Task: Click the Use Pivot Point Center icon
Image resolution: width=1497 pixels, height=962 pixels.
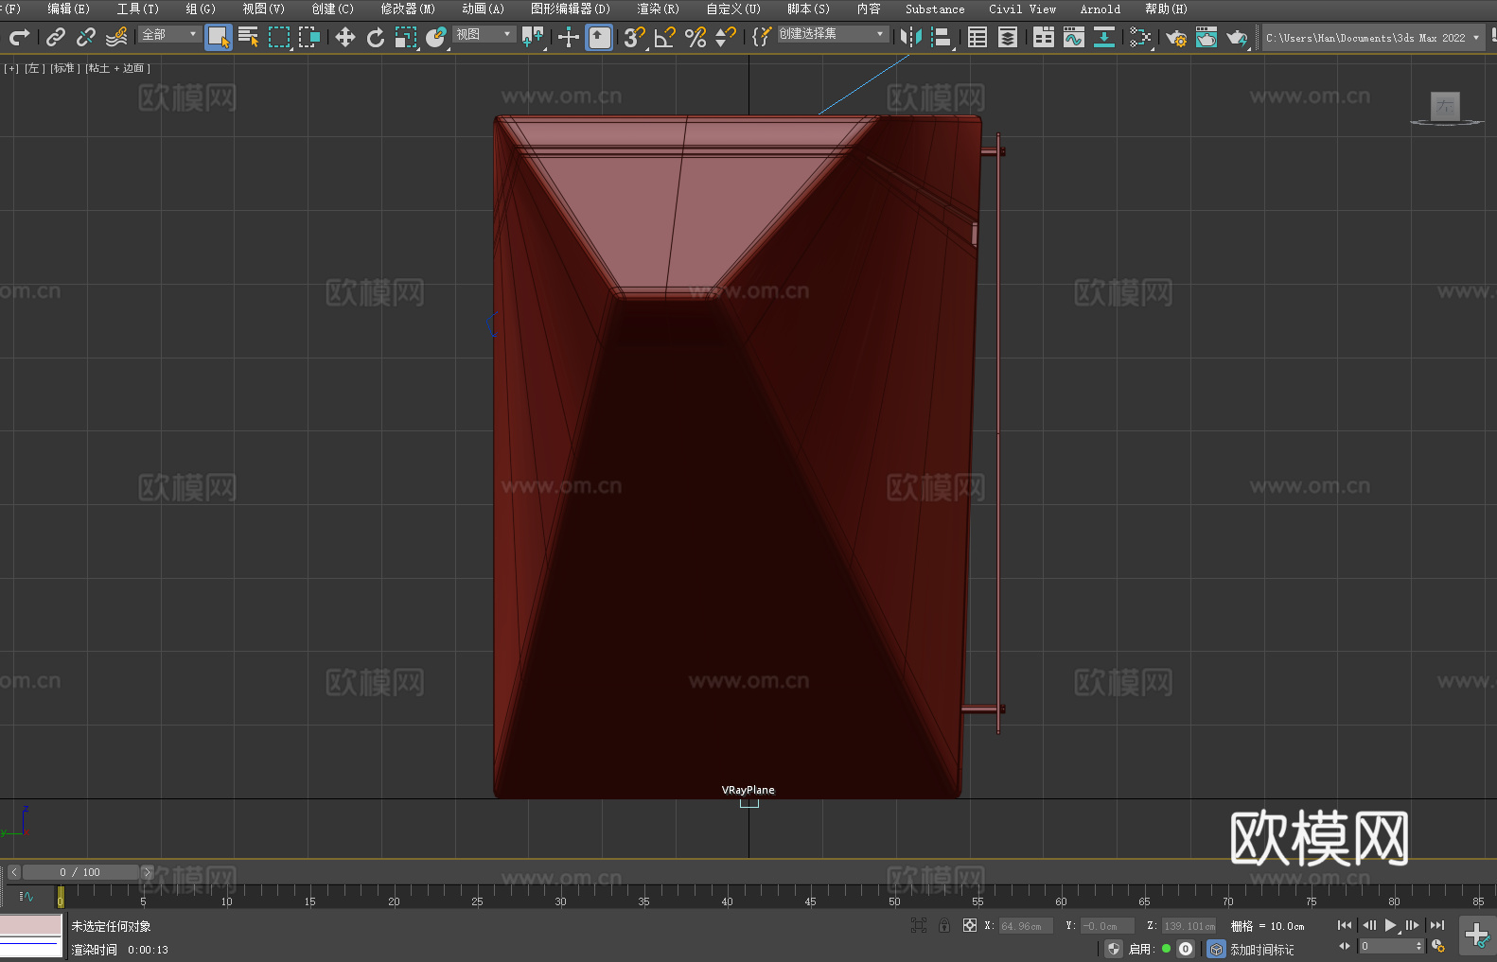Action: (x=534, y=37)
